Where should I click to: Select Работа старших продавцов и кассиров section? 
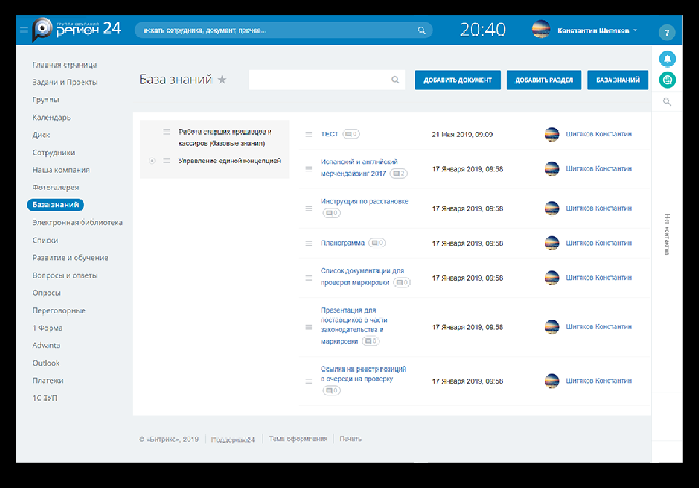(225, 137)
